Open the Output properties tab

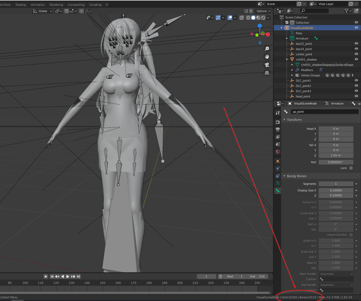[278, 130]
